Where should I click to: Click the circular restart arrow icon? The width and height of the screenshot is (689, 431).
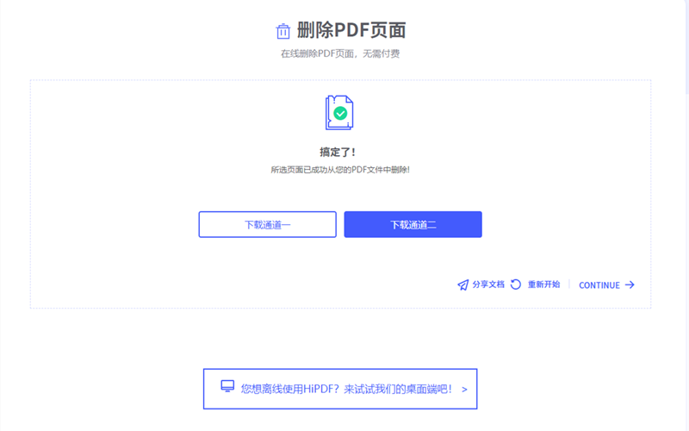click(x=516, y=284)
